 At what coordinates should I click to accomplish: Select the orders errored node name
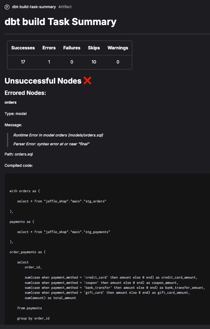click(x=11, y=102)
